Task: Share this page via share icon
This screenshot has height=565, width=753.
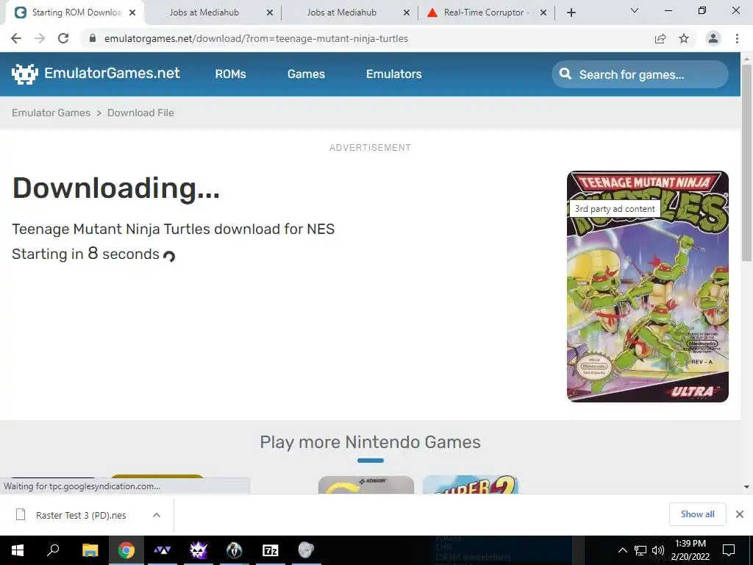Action: tap(660, 38)
